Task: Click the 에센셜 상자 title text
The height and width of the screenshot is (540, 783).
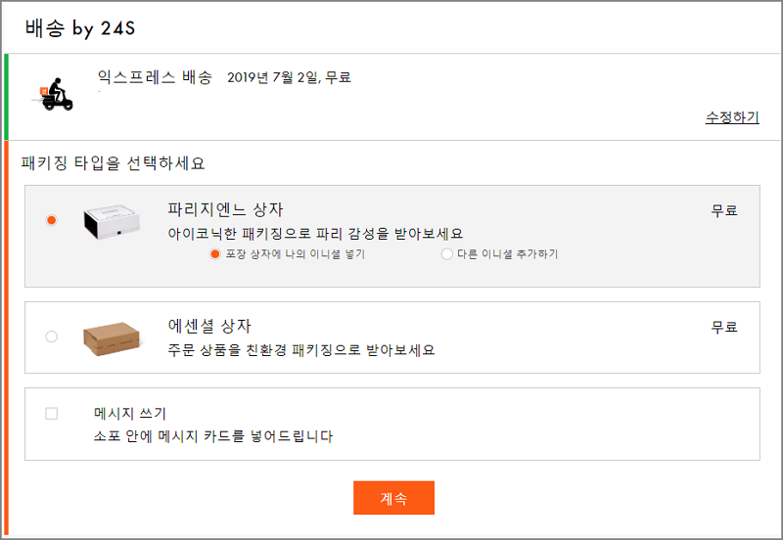Action: point(209,326)
